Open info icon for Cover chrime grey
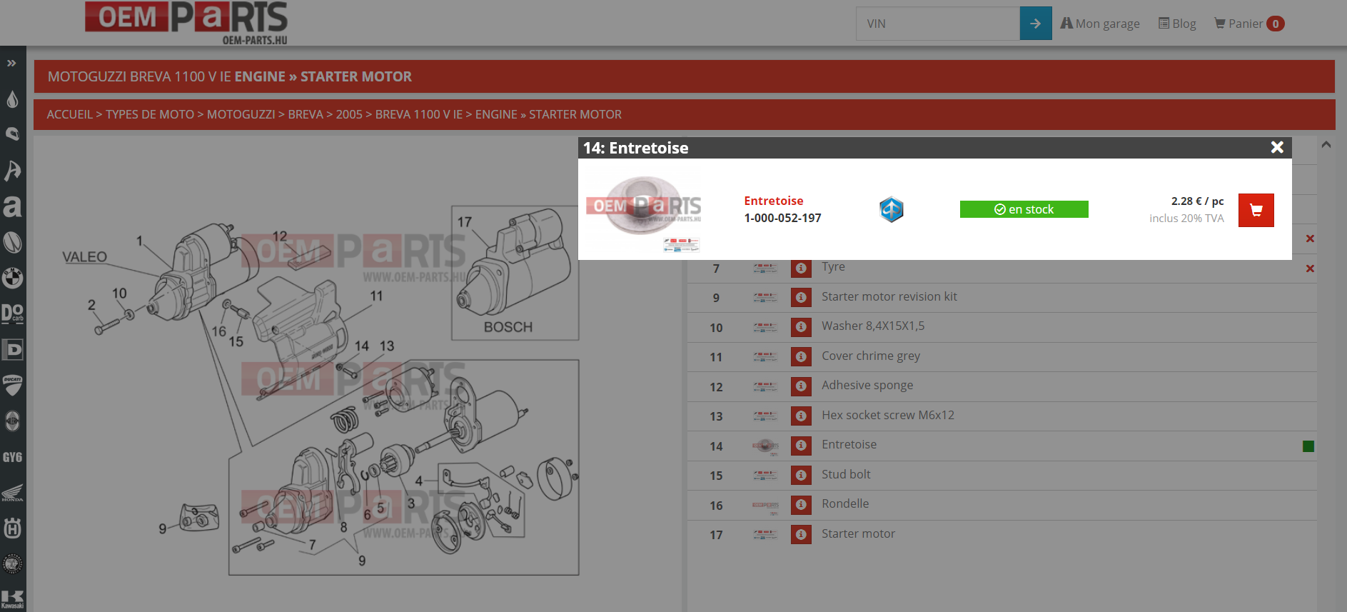This screenshot has width=1347, height=612. coord(801,356)
